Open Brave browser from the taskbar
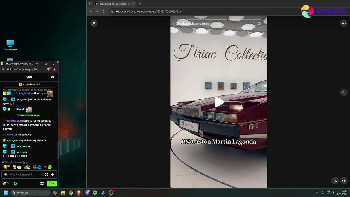Screen dimensions: 350x197 coord(79,193)
